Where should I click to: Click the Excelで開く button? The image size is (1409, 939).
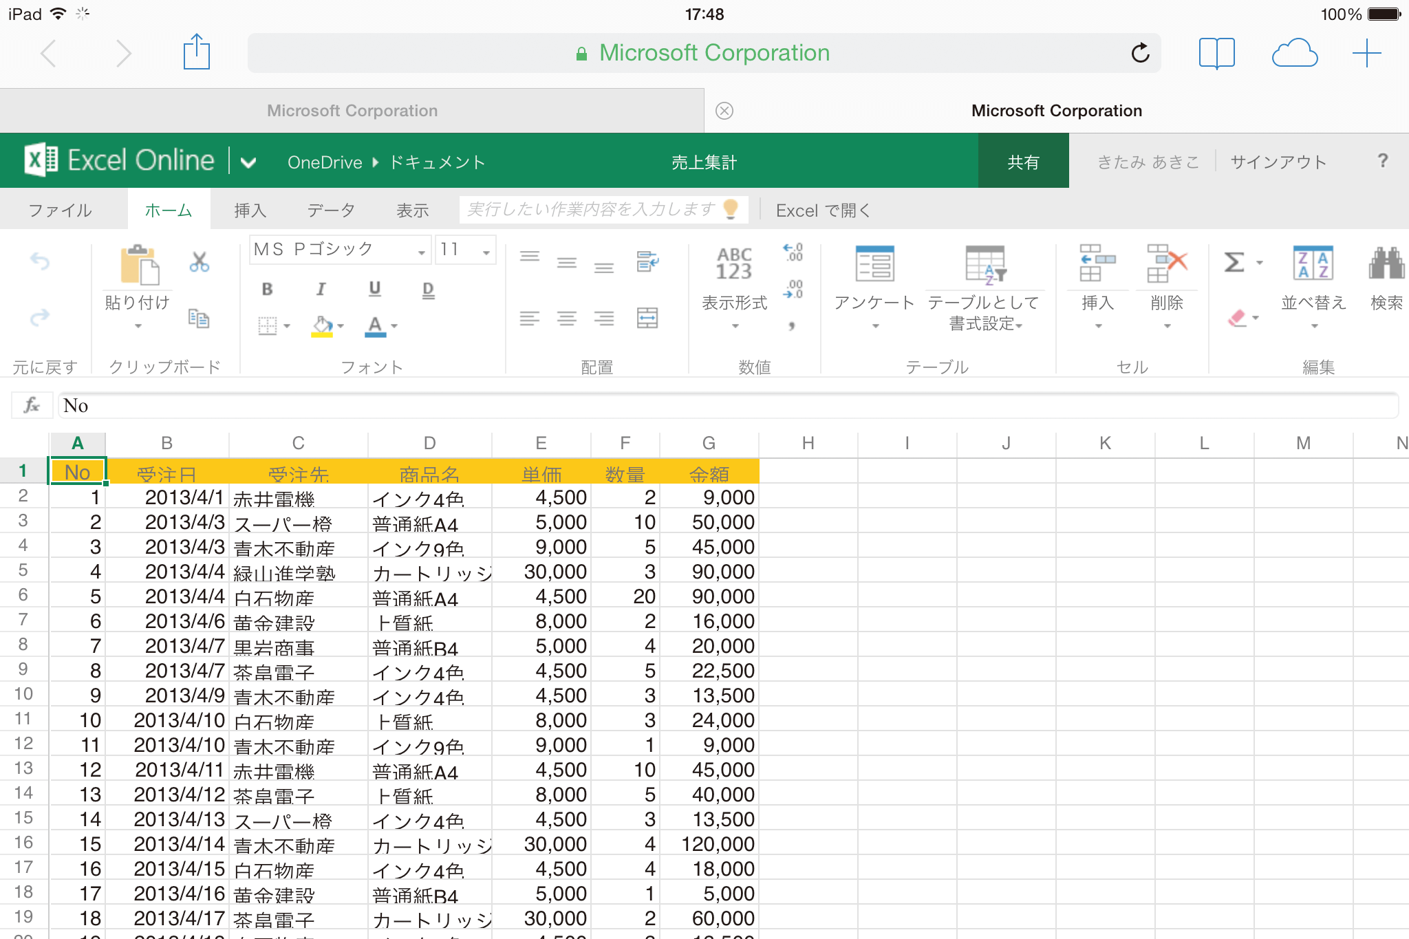pyautogui.click(x=824, y=211)
